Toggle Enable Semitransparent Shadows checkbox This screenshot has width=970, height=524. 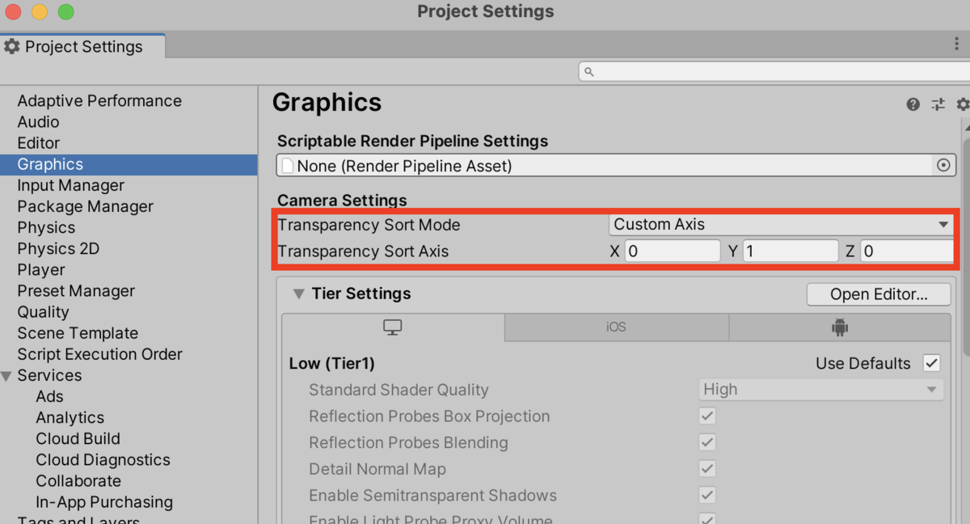[707, 495]
